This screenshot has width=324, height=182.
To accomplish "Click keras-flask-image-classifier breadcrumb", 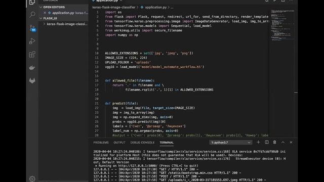I will pyautogui.click(x=114, y=7).
